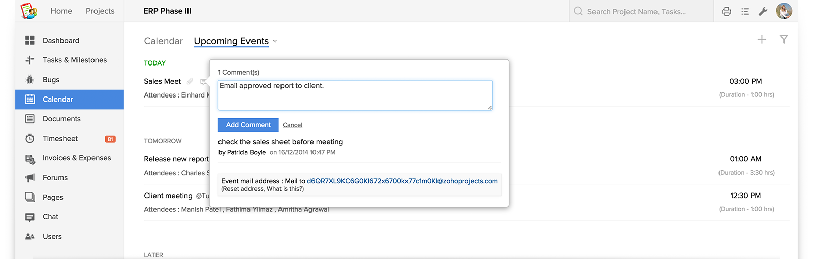Open settings via the wrench icon
Viewport: 813px width, 259px height.
pos(763,11)
